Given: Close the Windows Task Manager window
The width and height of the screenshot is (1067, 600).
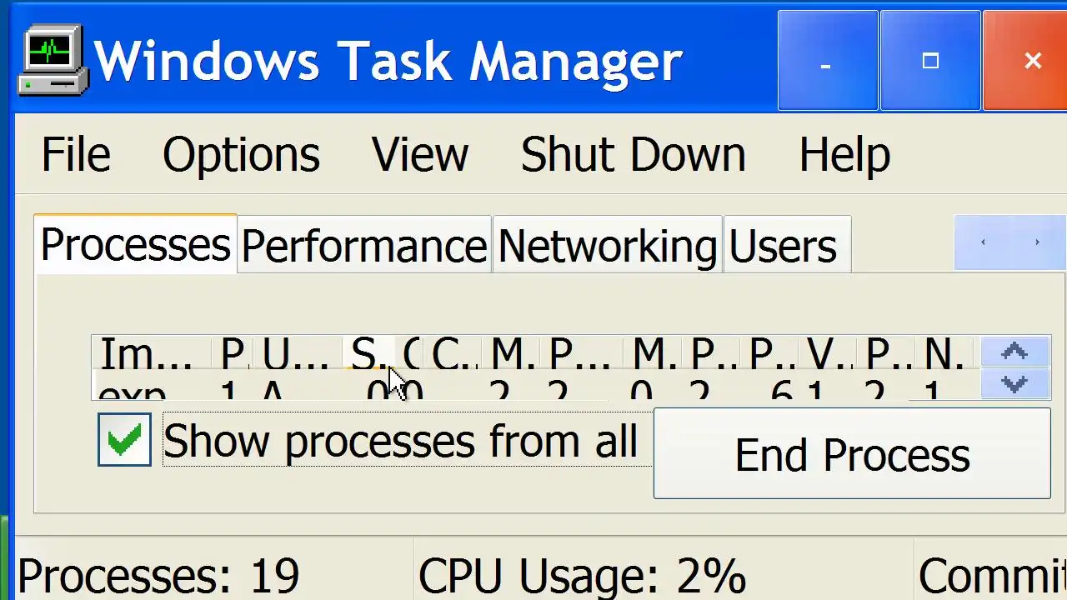Looking at the screenshot, I should pos(1032,61).
